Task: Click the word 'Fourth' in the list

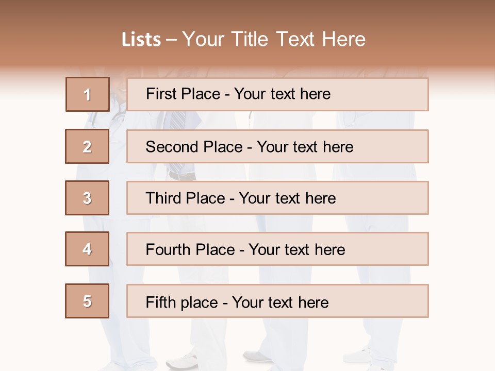Action: (169, 250)
